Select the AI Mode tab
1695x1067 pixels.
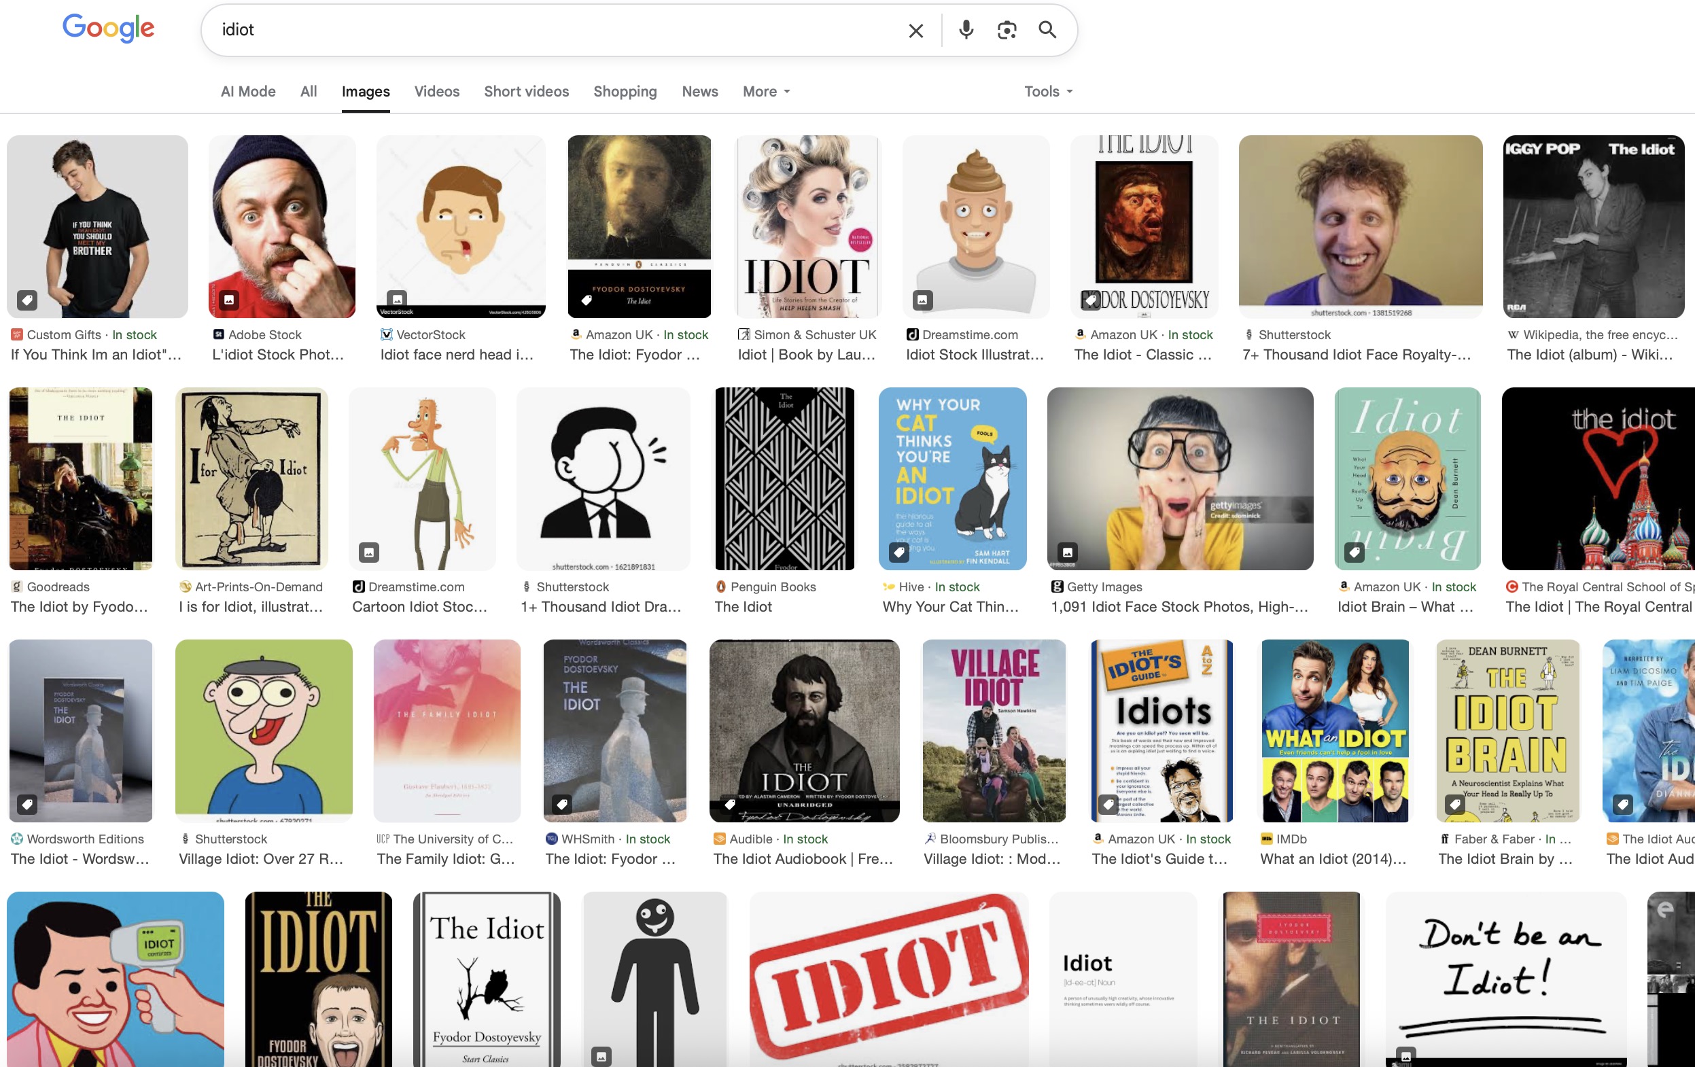coord(248,92)
